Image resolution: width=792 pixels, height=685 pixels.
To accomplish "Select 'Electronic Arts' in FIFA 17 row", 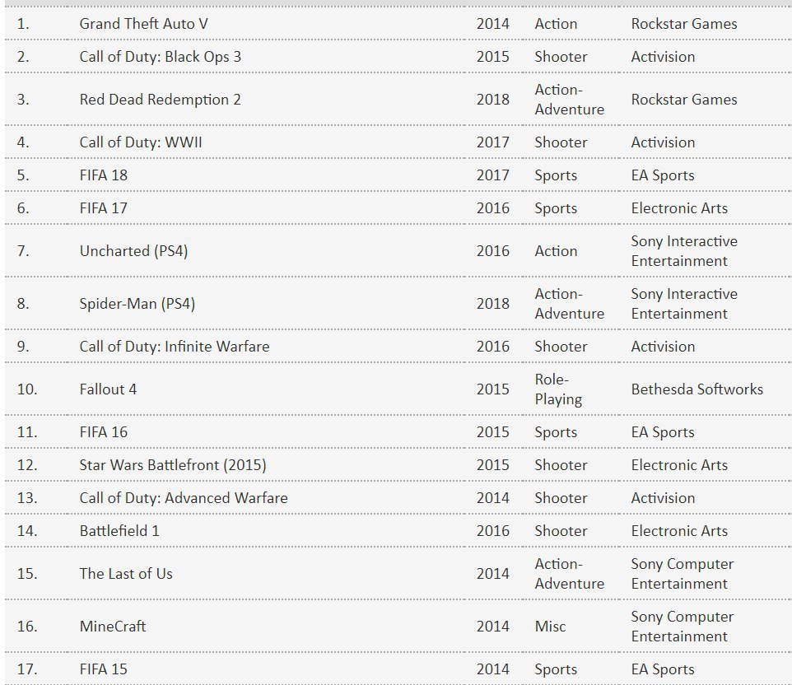I will (679, 208).
